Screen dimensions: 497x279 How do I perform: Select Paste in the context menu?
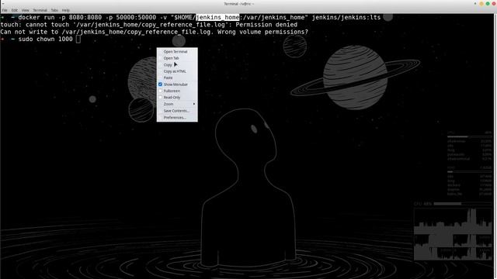click(x=177, y=77)
